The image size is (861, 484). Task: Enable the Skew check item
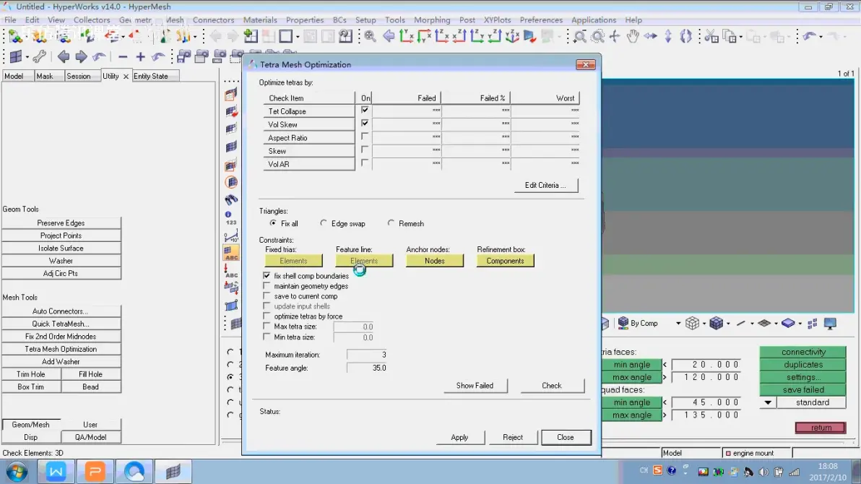(x=365, y=150)
